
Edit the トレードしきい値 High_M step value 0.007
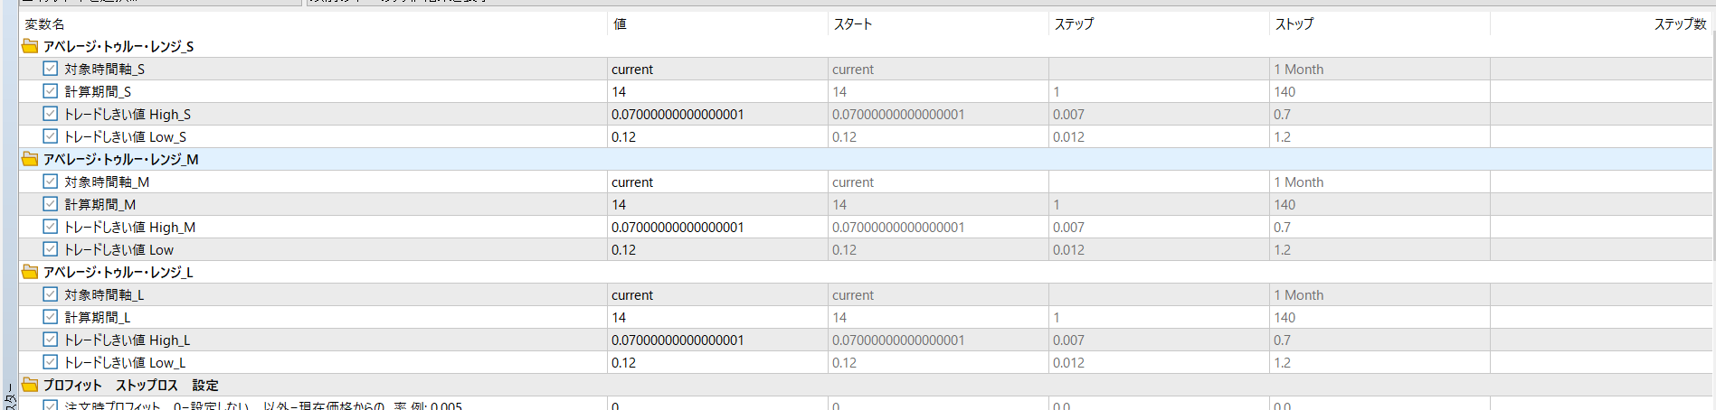click(1159, 228)
